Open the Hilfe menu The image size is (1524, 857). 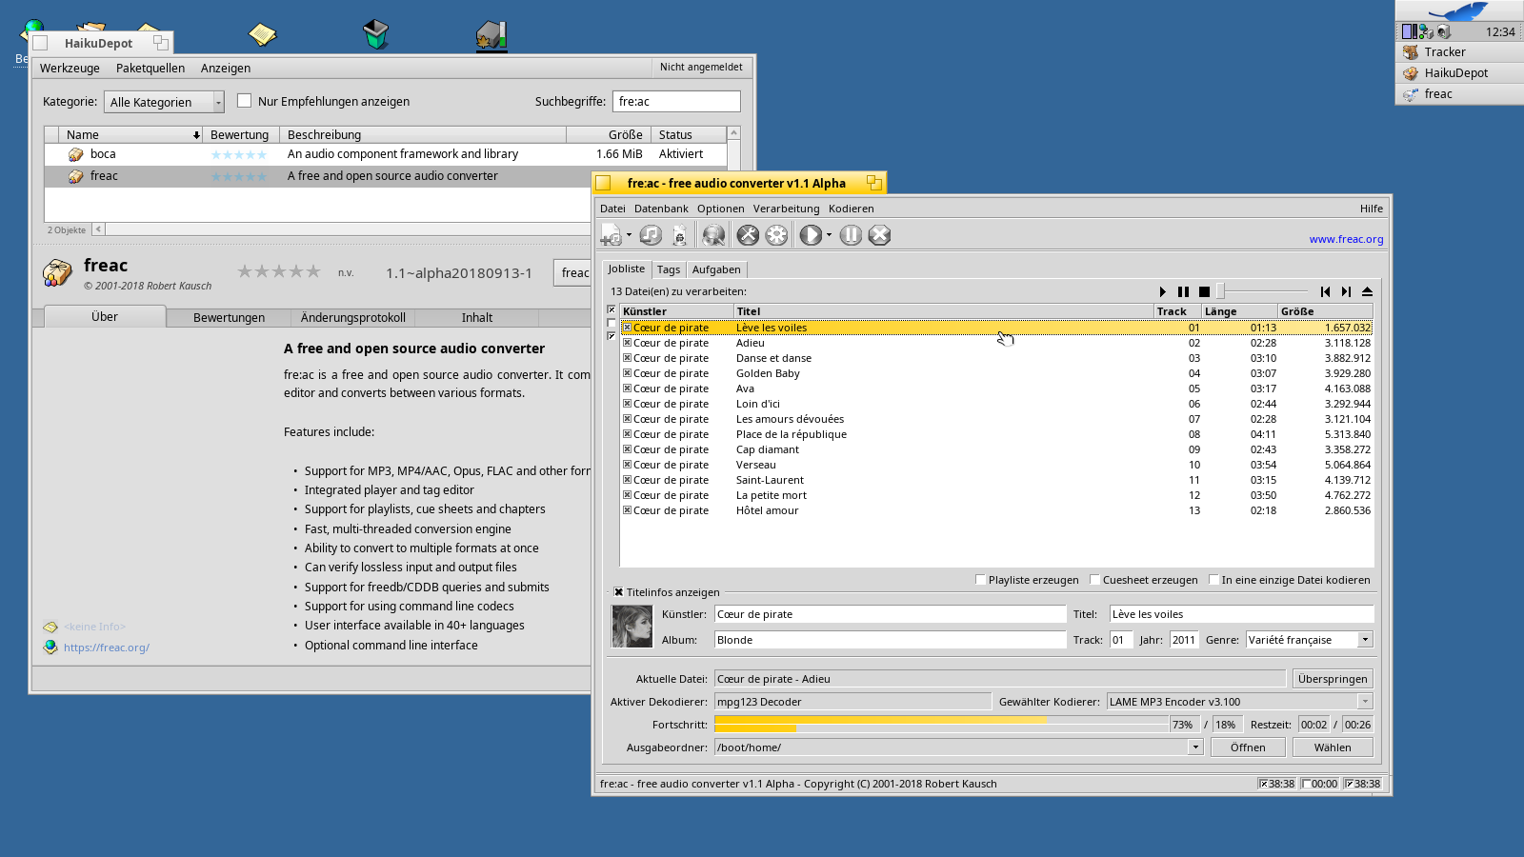[x=1372, y=209]
